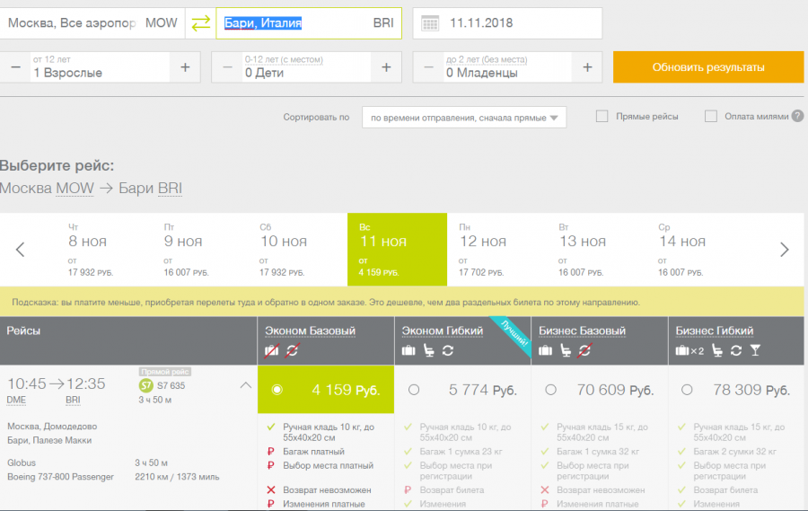The height and width of the screenshot is (511, 808).
Task: Increase infants passenger count
Action: 587,67
